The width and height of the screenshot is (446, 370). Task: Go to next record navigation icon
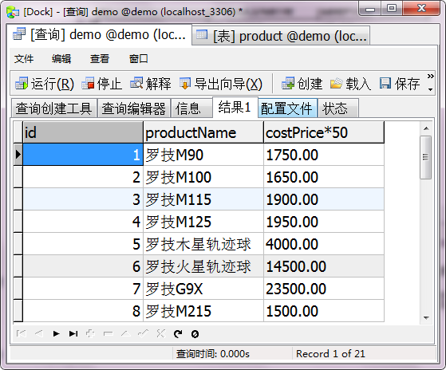(x=57, y=333)
